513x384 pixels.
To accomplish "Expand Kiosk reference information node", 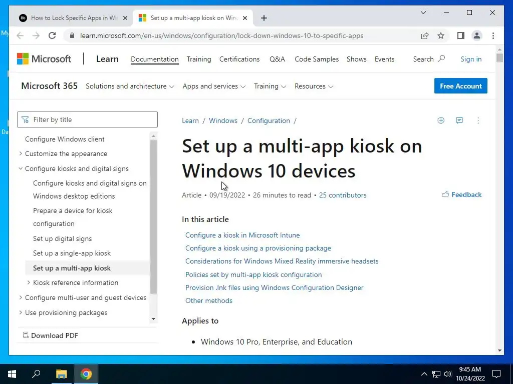I will 29,282.
